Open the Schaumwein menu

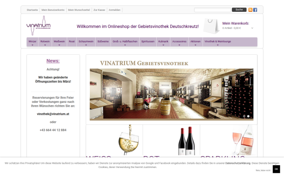pos(86,42)
